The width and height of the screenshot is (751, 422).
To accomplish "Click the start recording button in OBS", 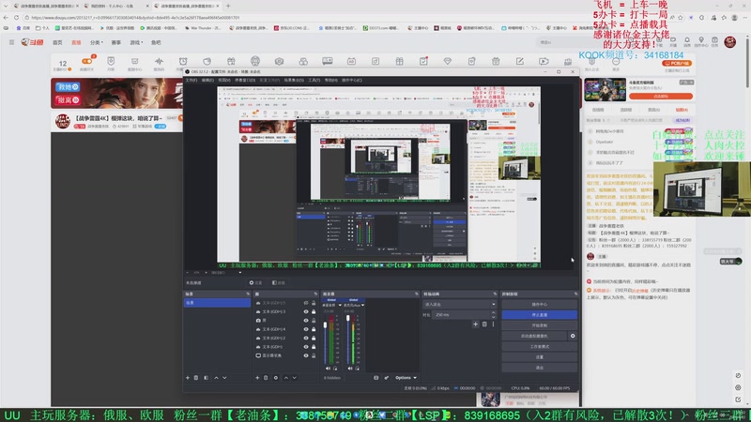I will coord(539,325).
